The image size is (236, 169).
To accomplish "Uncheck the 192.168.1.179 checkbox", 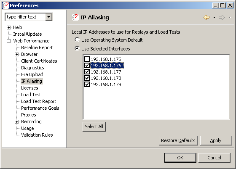I will (87, 84).
